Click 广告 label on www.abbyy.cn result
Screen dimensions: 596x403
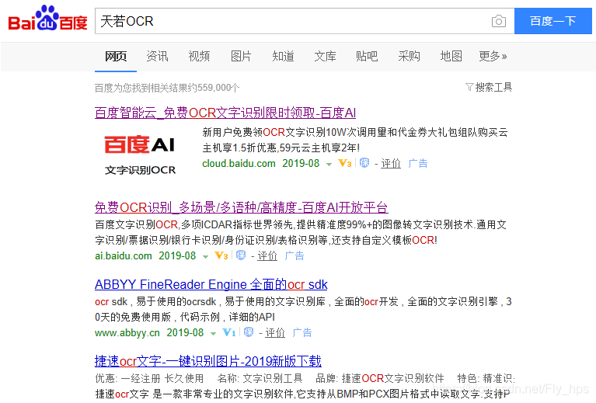point(301,333)
